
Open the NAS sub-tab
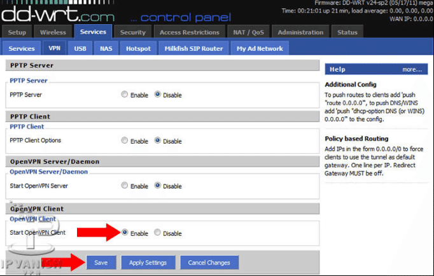[x=106, y=48]
